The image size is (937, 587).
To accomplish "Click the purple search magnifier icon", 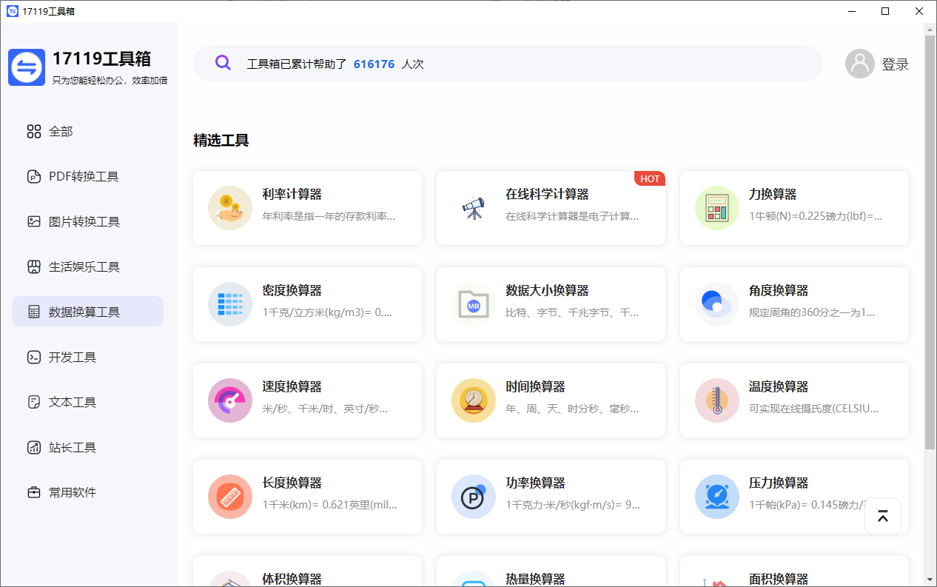I will (x=223, y=63).
